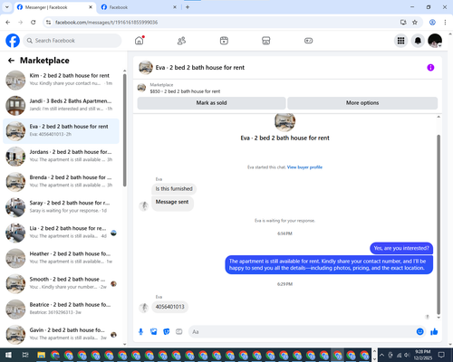Open the taskbar clock 9:28 PM
This screenshot has width=453, height=362.
point(422,355)
